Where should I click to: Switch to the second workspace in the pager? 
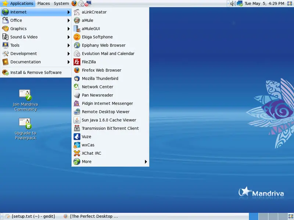coord(263,216)
